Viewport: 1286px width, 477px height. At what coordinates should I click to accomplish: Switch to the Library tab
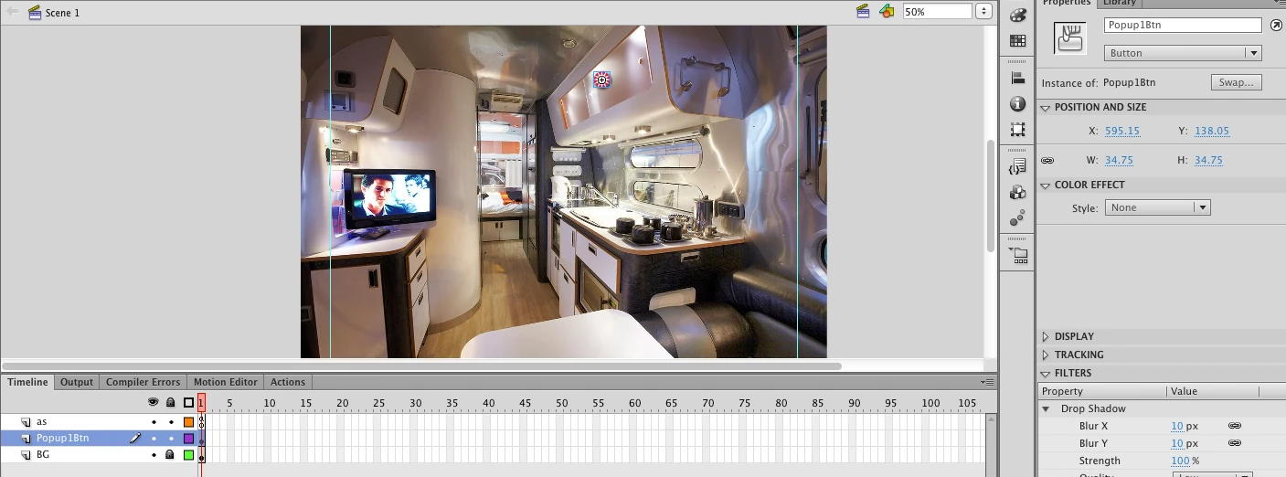pyautogui.click(x=1119, y=3)
